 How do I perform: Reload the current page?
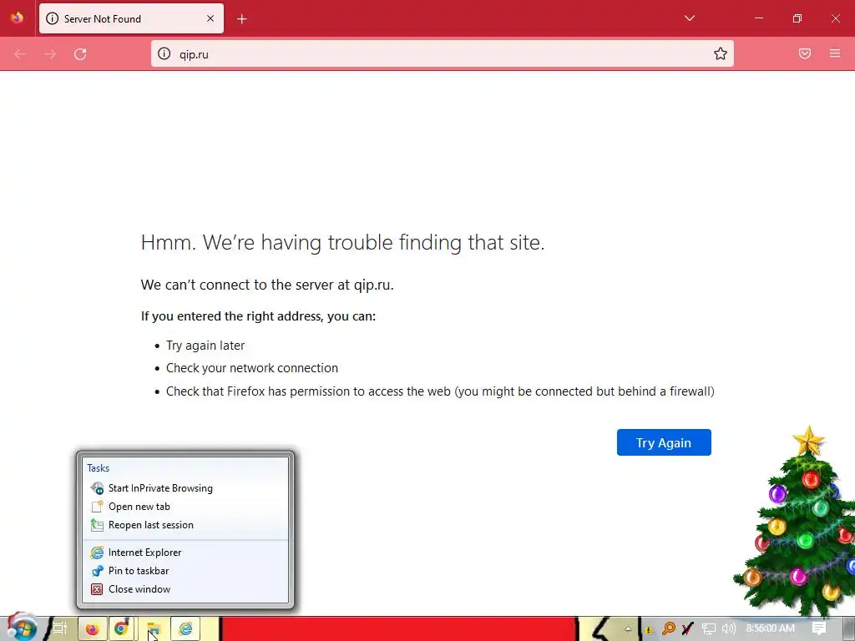tap(80, 54)
